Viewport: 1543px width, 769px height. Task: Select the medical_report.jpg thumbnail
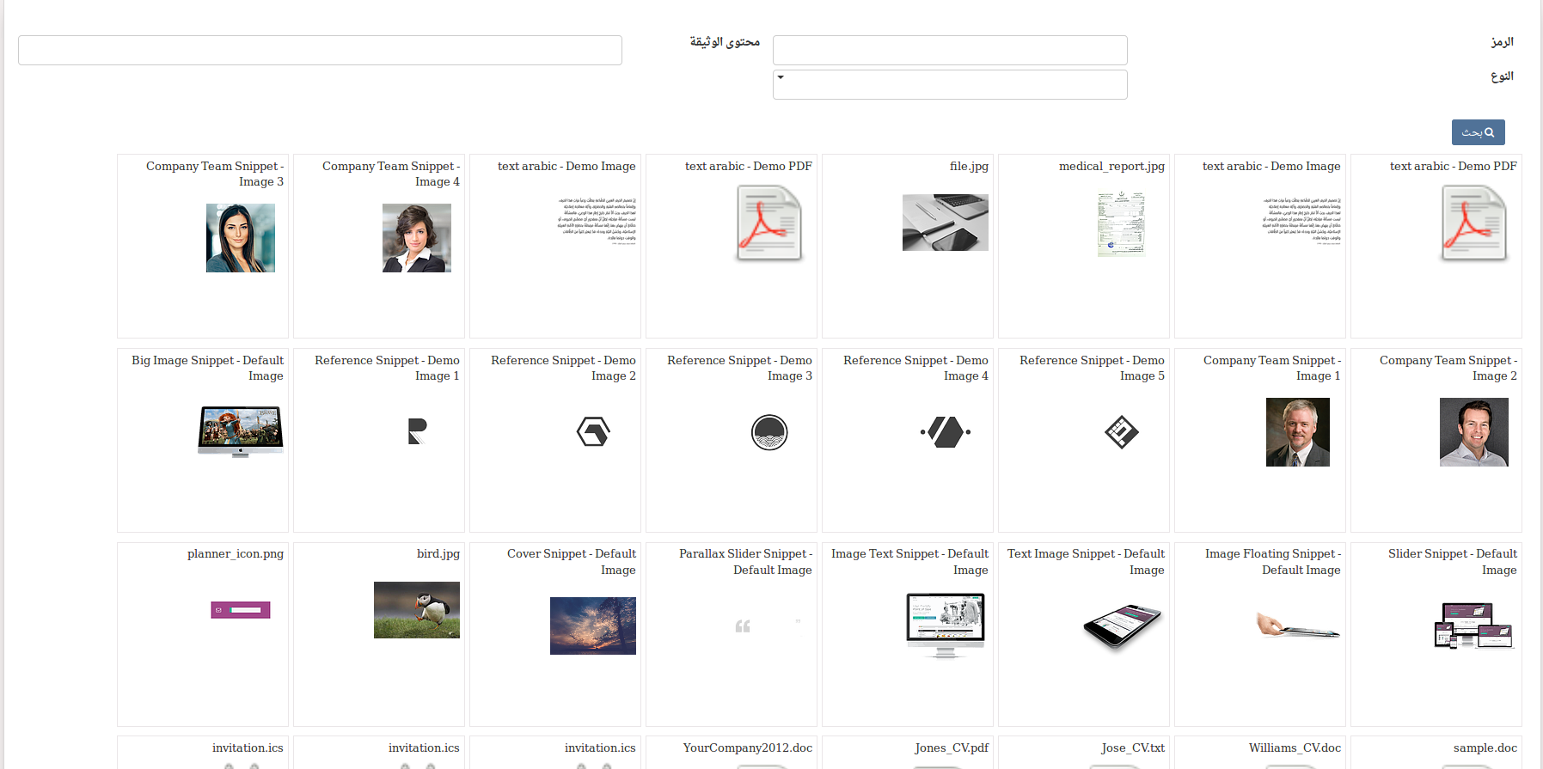pyautogui.click(x=1122, y=225)
